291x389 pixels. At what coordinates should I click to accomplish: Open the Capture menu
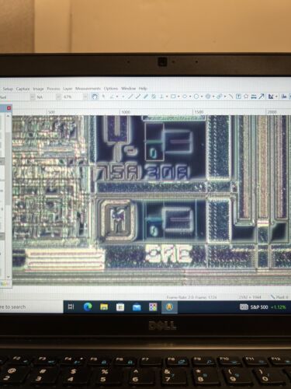[x=23, y=89]
